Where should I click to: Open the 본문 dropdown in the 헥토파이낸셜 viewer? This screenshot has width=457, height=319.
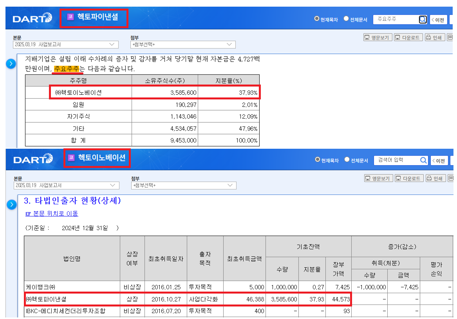[x=66, y=45]
